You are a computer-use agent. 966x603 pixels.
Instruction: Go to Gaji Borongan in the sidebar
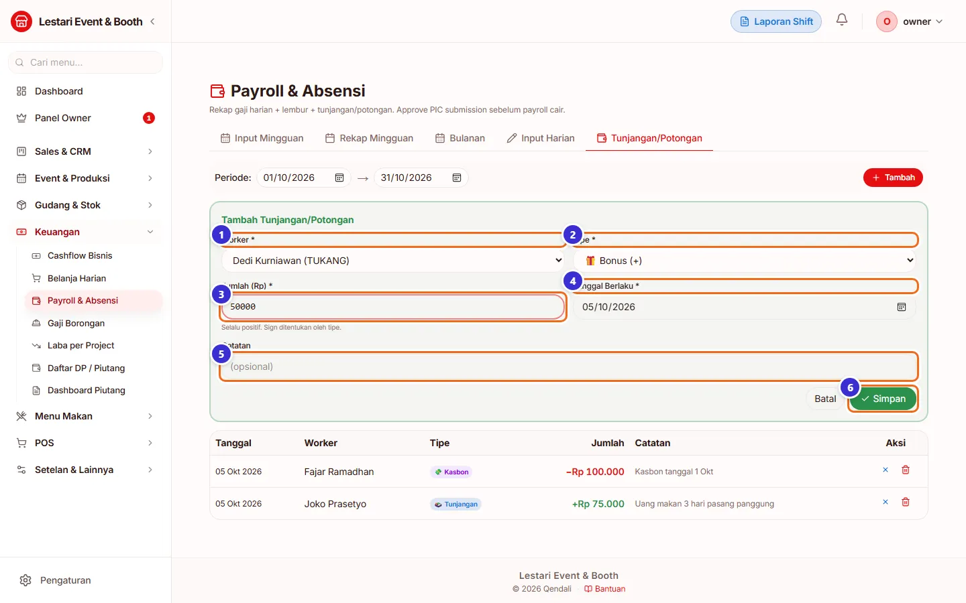pos(76,323)
